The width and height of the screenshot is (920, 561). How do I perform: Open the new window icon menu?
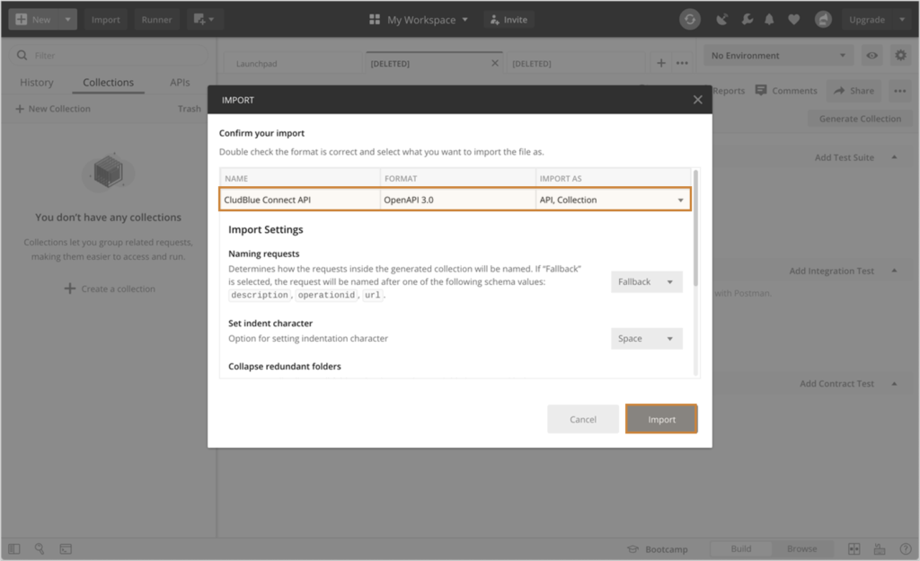(x=204, y=20)
